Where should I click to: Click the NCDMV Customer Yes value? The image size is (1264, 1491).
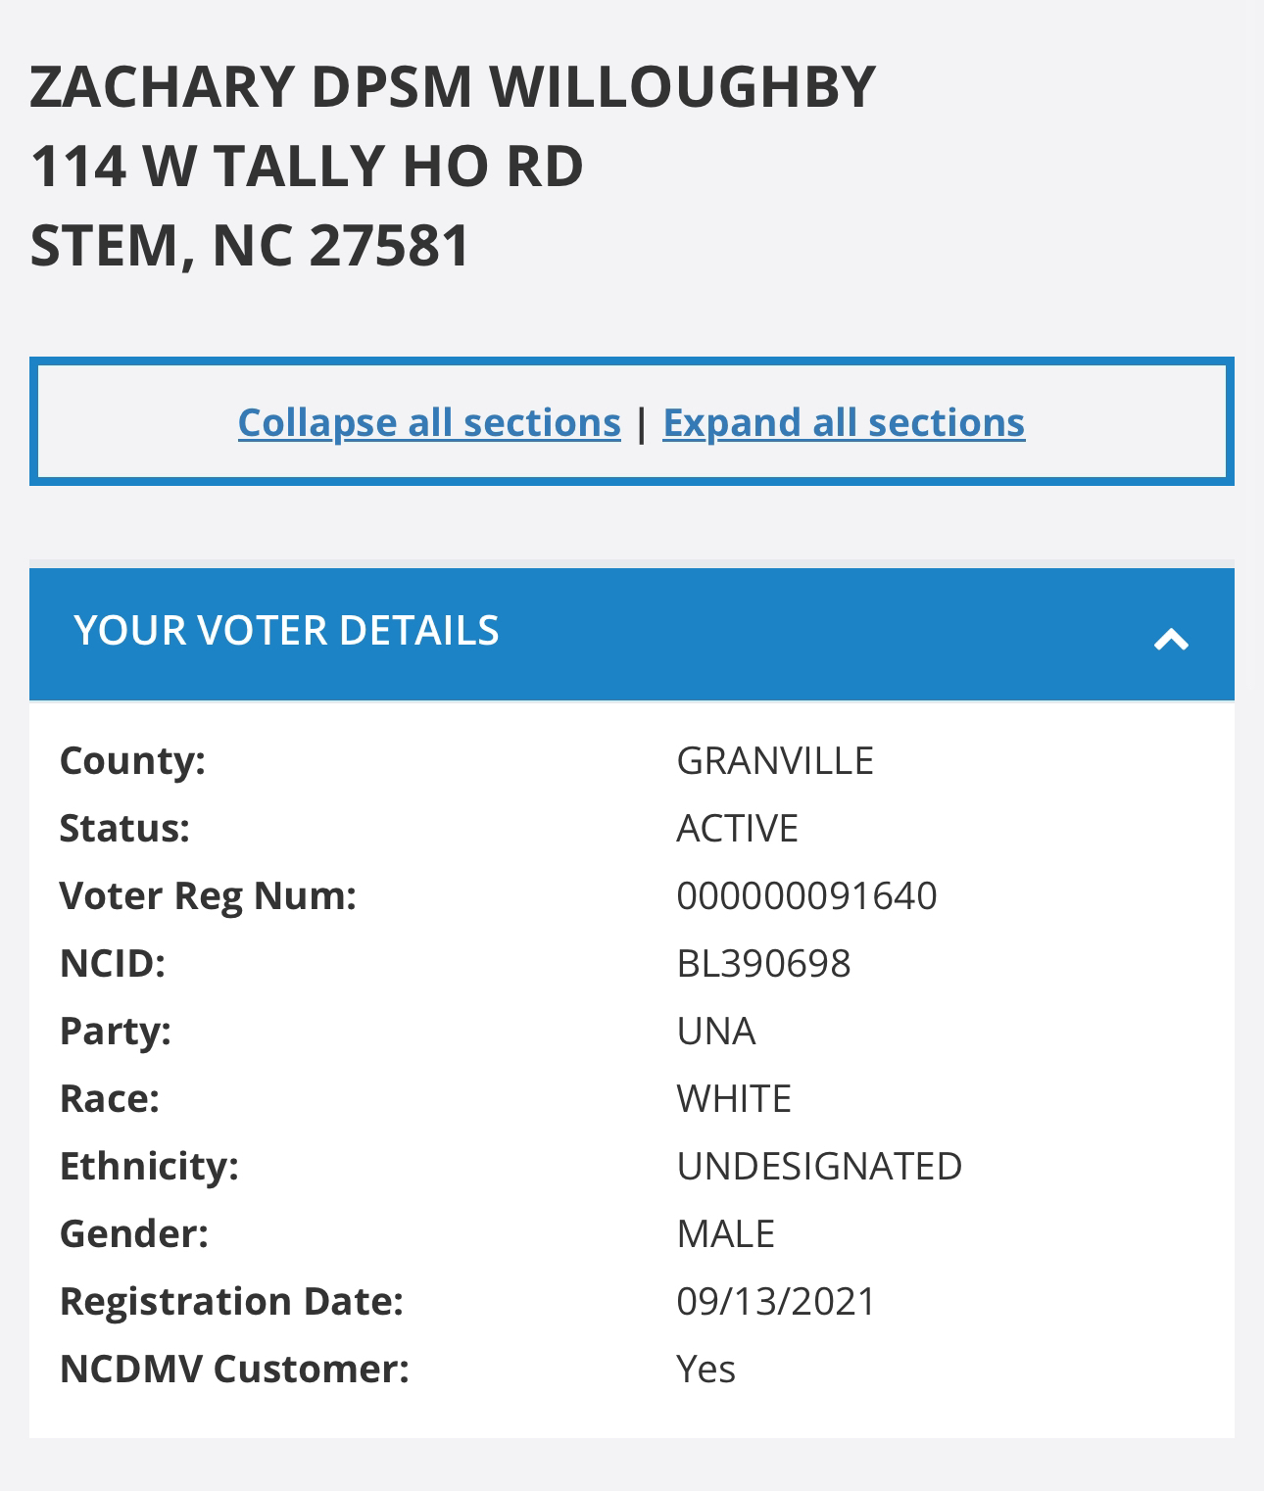tap(705, 1370)
